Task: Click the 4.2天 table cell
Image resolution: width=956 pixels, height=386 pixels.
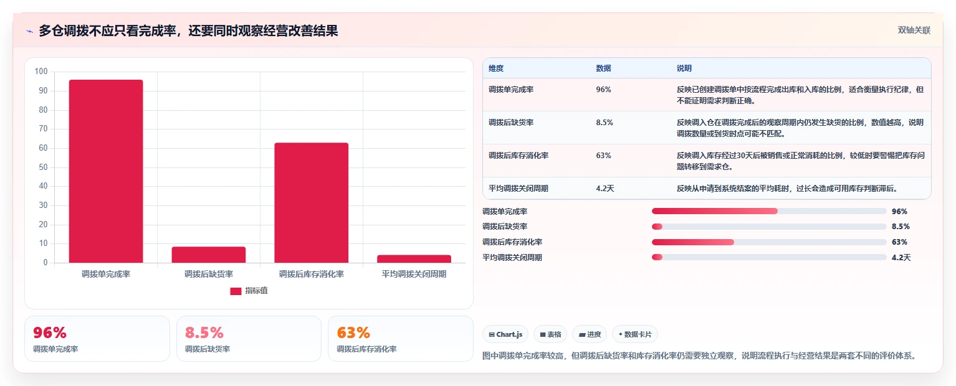Action: pyautogui.click(x=605, y=189)
